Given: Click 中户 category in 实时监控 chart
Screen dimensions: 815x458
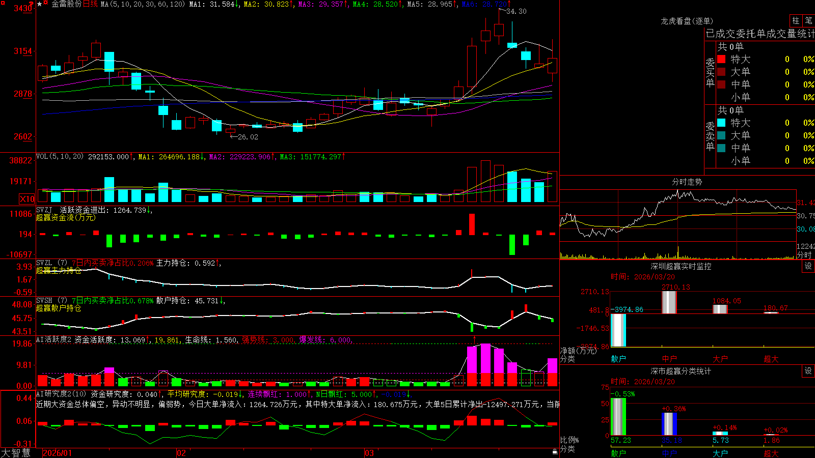Looking at the screenshot, I should pos(669,359).
